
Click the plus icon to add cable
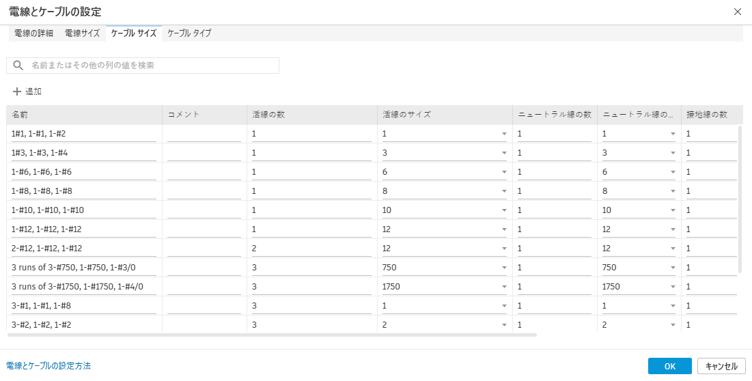[17, 91]
